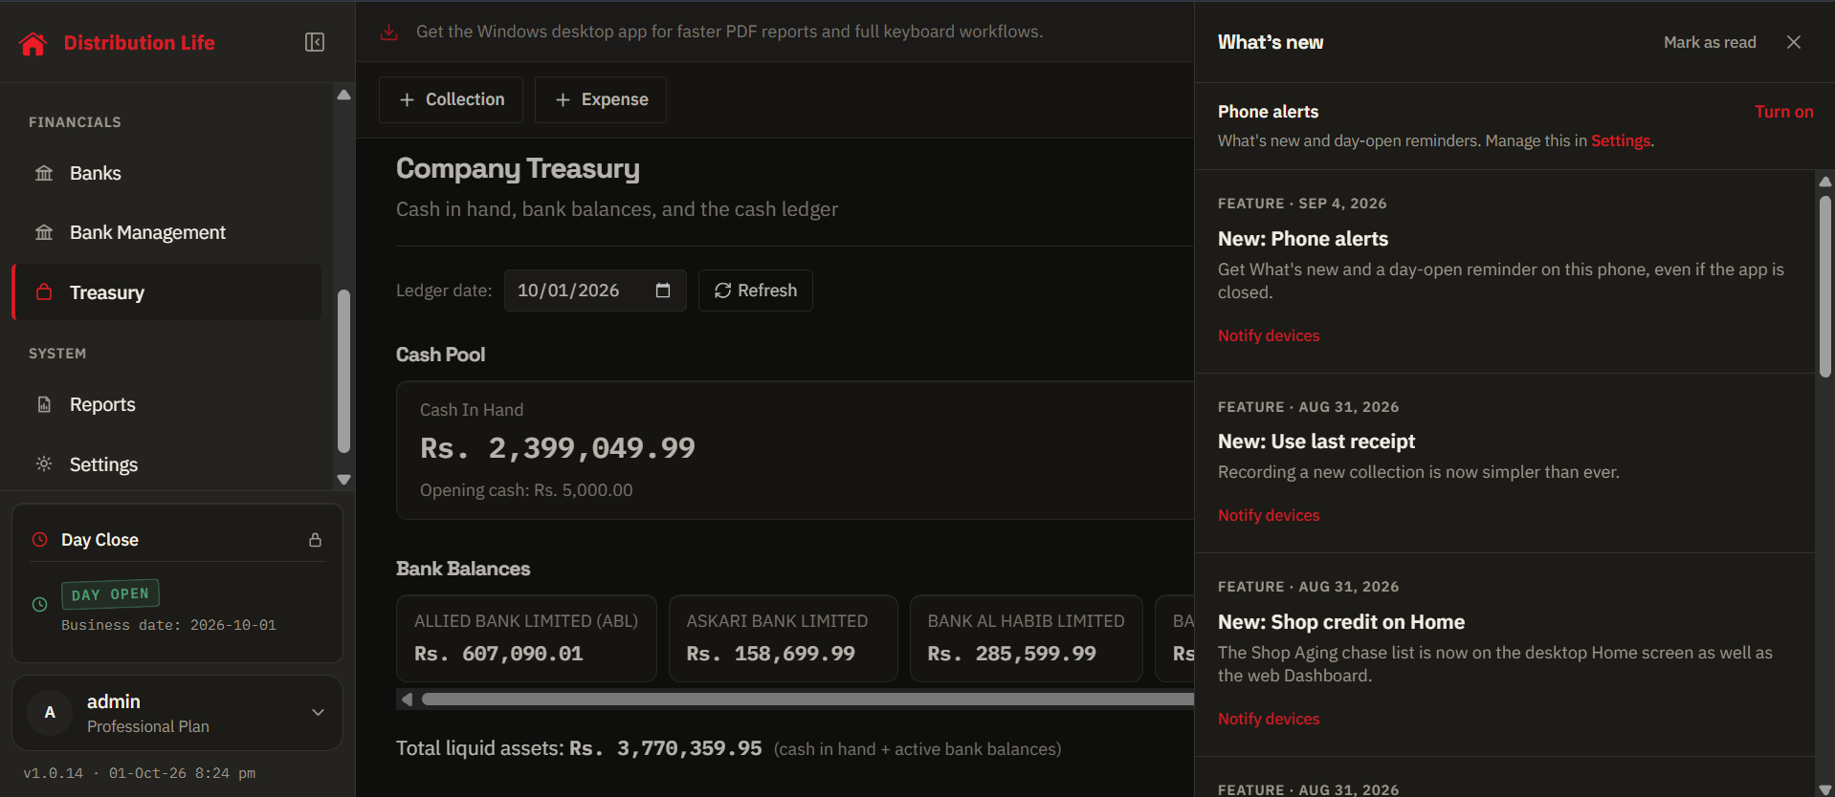1835x797 pixels.
Task: Click the Reports document icon
Action: (x=44, y=404)
